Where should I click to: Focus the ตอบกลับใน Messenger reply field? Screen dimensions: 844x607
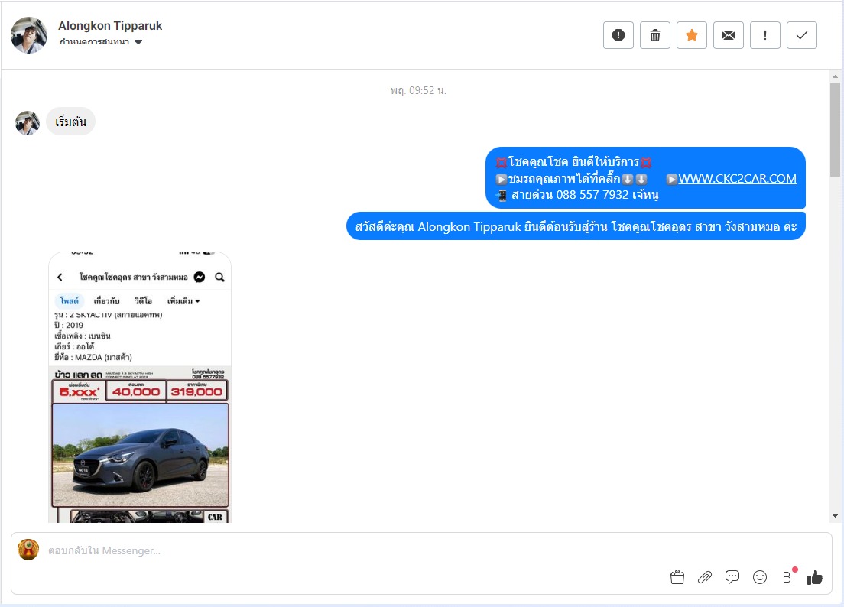[345, 550]
